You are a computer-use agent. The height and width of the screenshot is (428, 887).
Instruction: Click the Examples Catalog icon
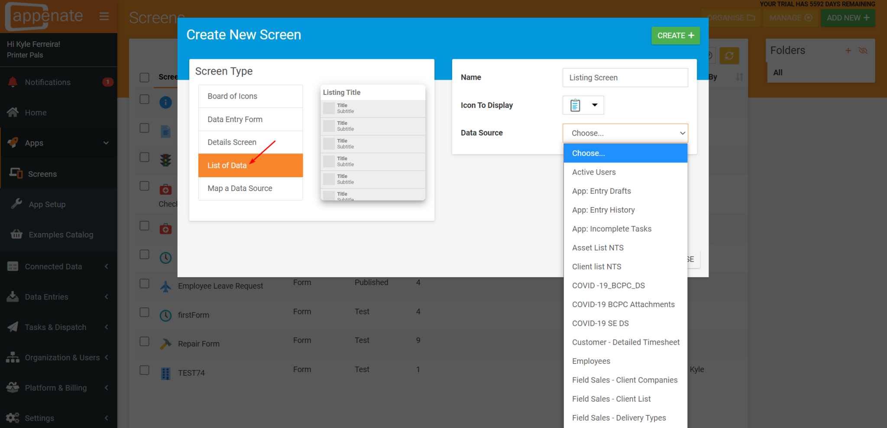pos(16,234)
